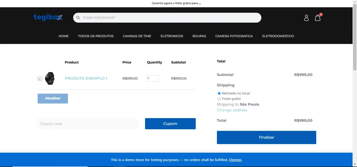This screenshot has width=357, height=167.
Task: Click the free shipping announcement text
Action: pos(176,3)
